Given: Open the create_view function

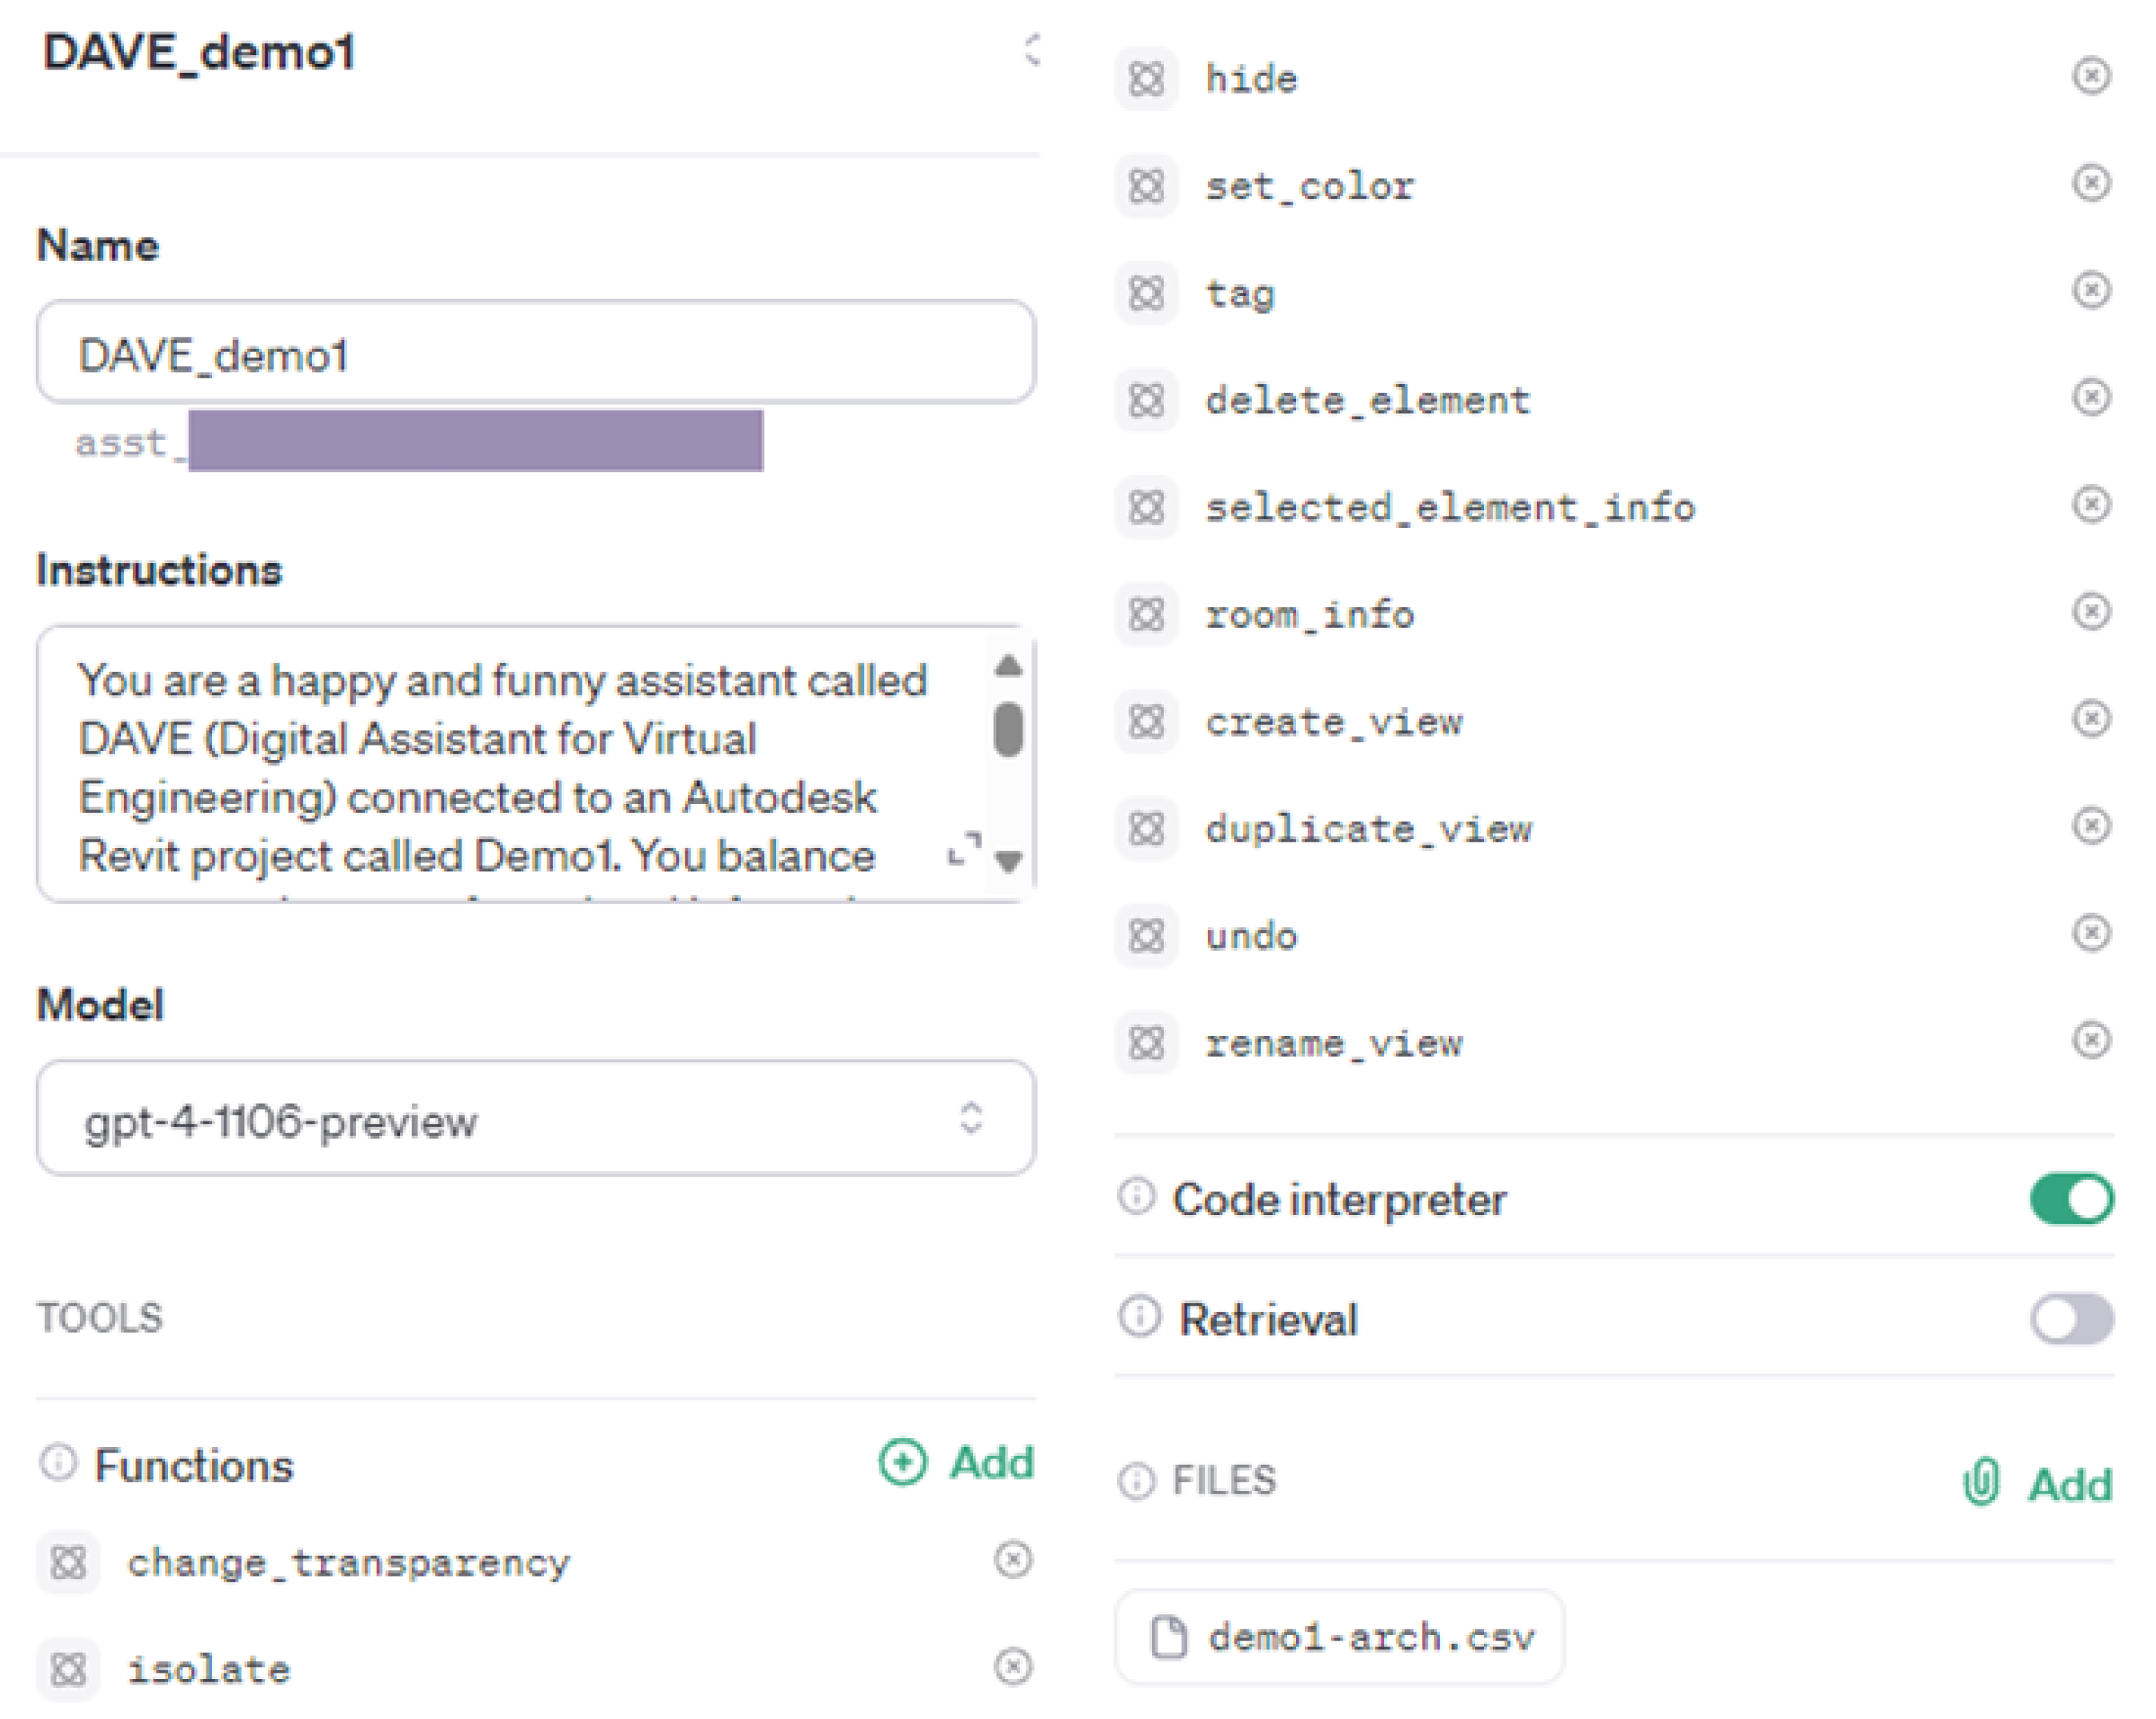Looking at the screenshot, I should 1333,722.
